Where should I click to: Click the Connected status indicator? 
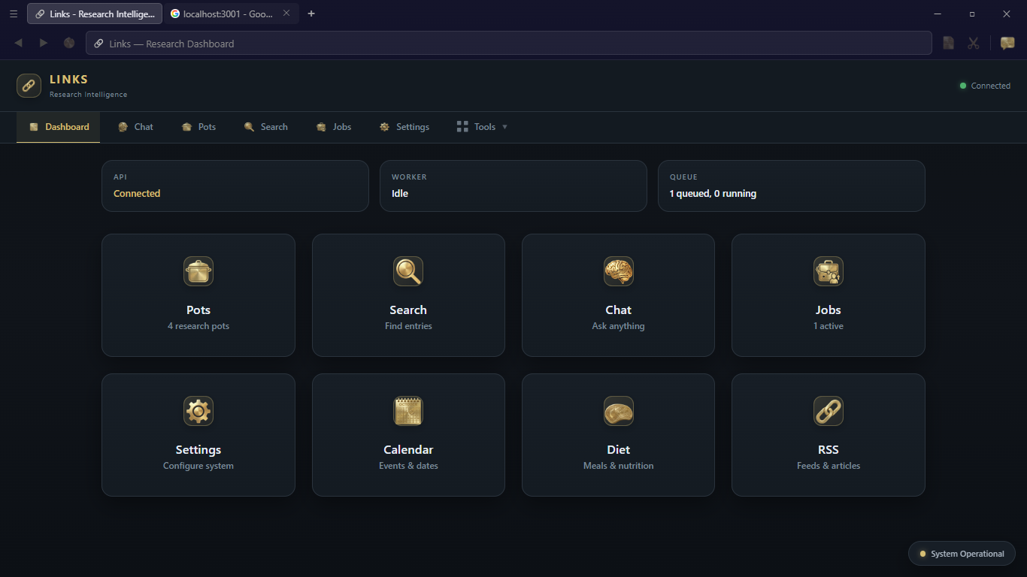click(986, 86)
